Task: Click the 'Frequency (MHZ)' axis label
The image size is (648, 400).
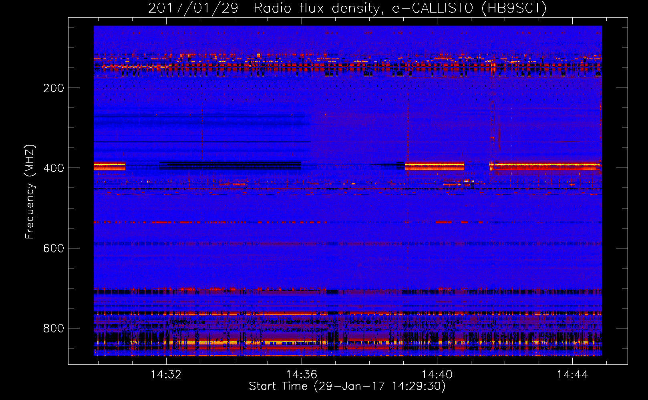Action: [x=30, y=192]
